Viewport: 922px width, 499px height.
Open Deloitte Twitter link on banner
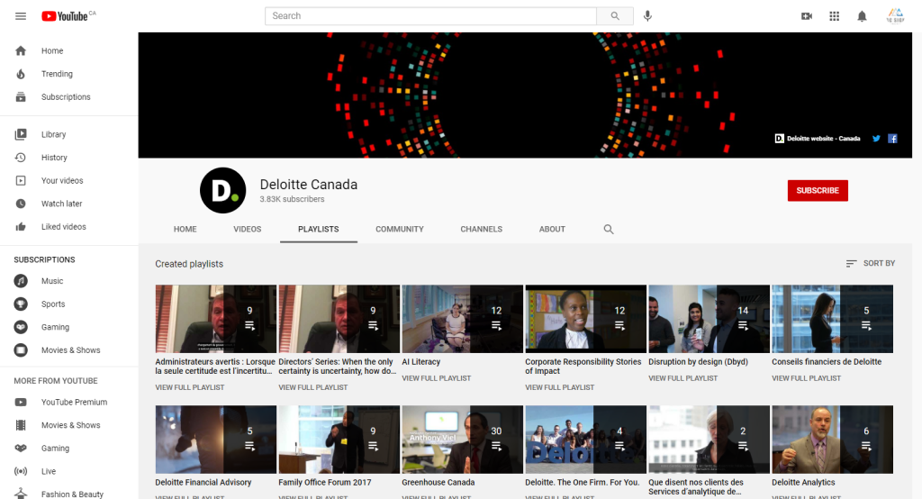(876, 139)
